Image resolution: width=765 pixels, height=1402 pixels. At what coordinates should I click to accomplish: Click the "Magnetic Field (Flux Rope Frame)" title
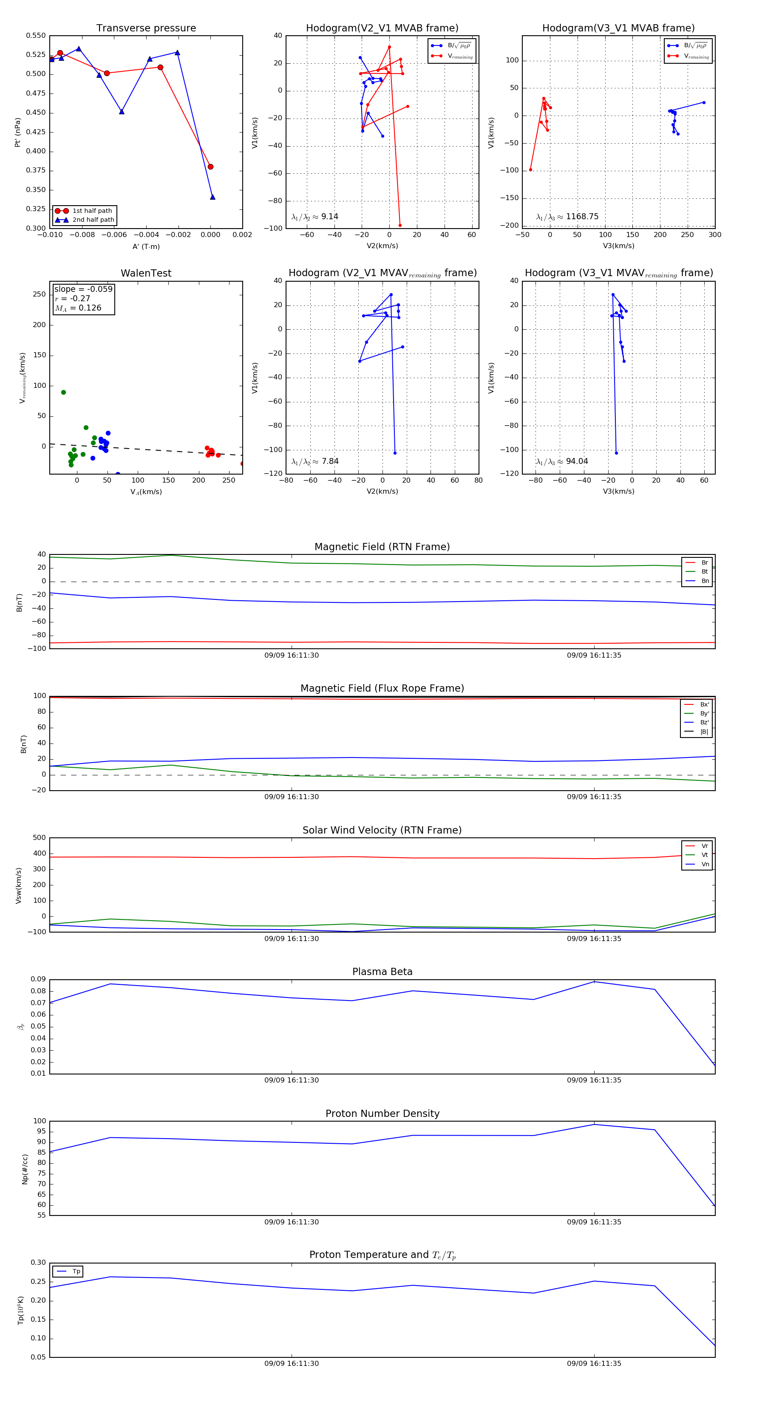pos(382,689)
